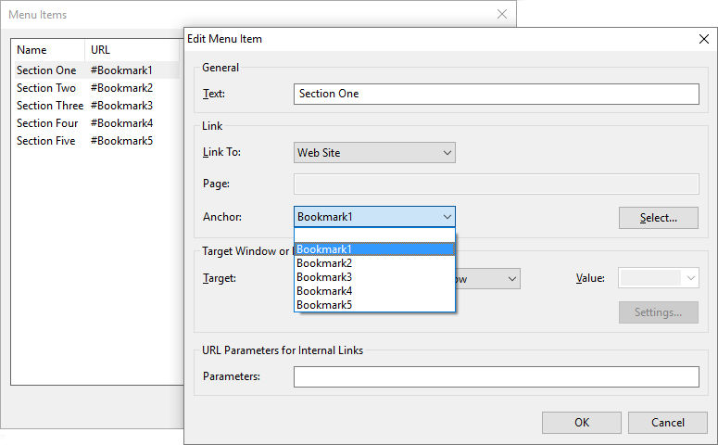This screenshot has width=718, height=445.
Task: Close the Edit Menu Item dialog
Action: pos(703,39)
